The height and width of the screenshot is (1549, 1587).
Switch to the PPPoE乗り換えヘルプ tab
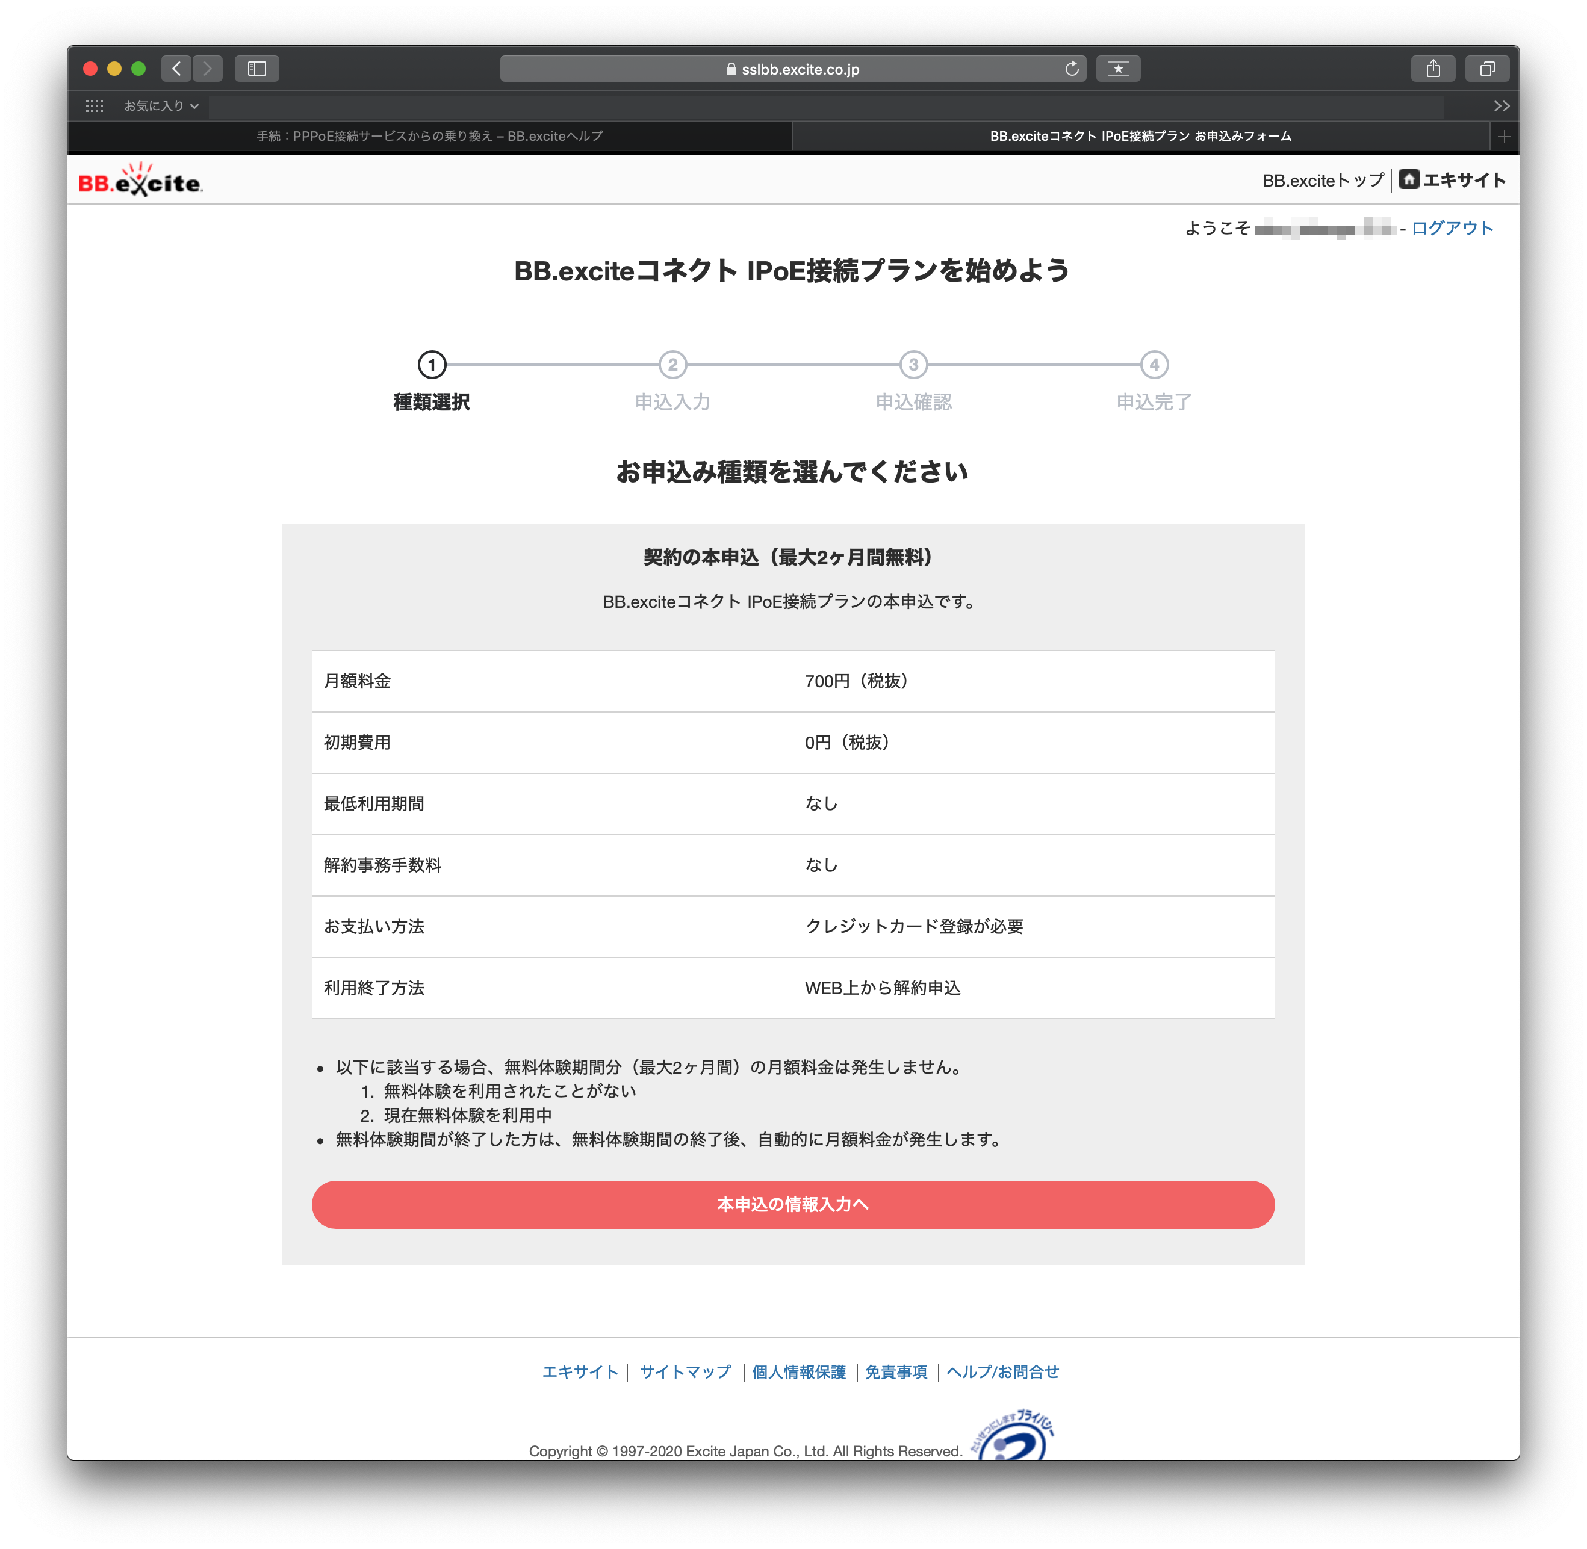pyautogui.click(x=430, y=136)
